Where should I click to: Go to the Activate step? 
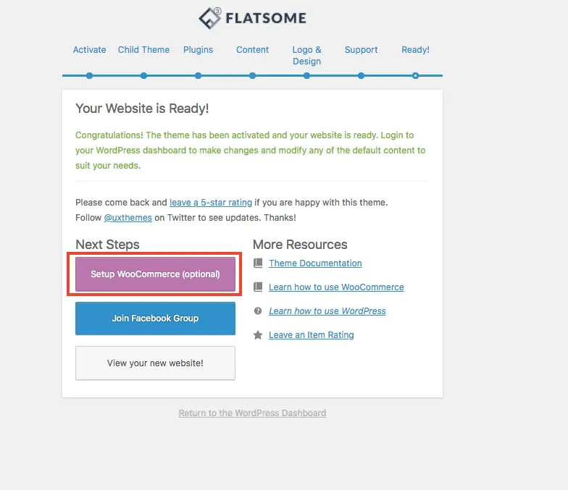pyautogui.click(x=90, y=49)
